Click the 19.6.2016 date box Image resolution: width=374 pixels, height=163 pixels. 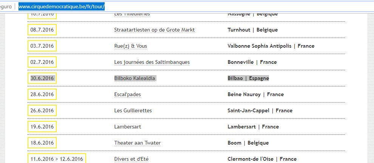point(42,127)
